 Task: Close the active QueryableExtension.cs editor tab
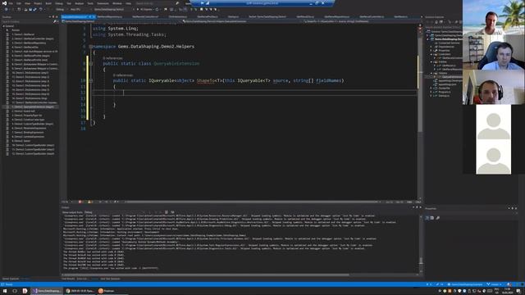pos(94,16)
